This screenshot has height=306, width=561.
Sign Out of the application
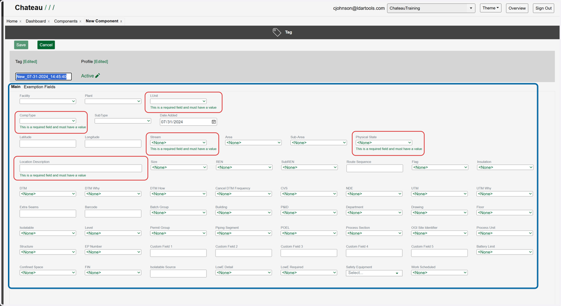coord(543,8)
